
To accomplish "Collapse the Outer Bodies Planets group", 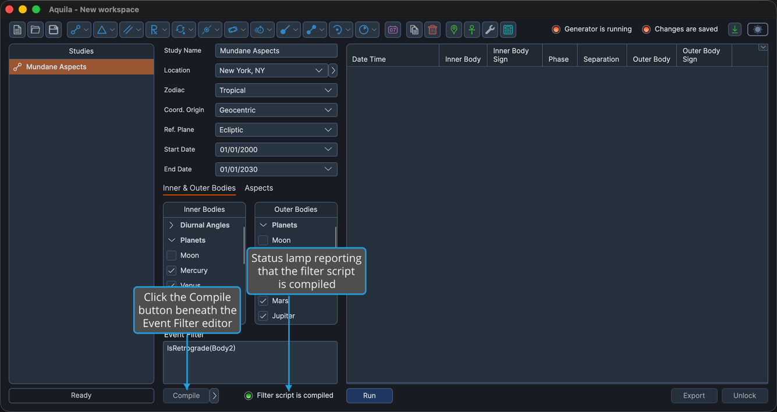I will (x=263, y=225).
